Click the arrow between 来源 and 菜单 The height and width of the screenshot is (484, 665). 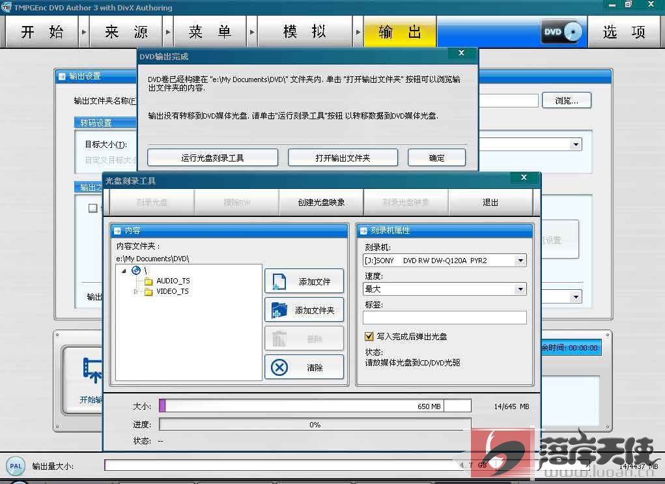point(168,32)
